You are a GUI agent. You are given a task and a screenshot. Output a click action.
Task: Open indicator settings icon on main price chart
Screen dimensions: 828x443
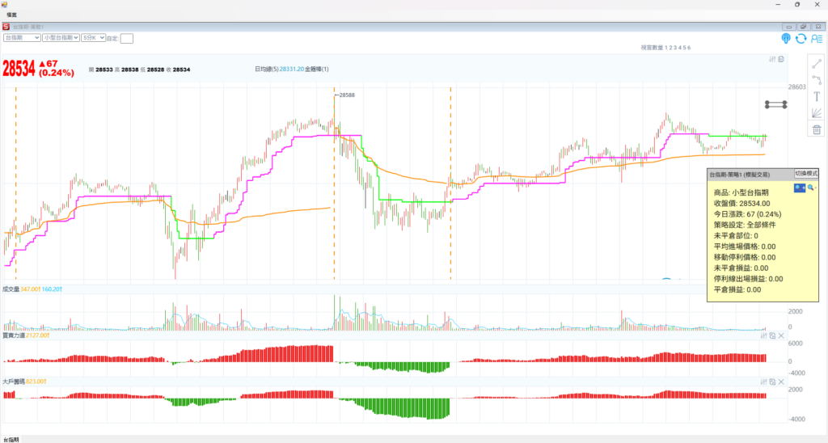772,59
